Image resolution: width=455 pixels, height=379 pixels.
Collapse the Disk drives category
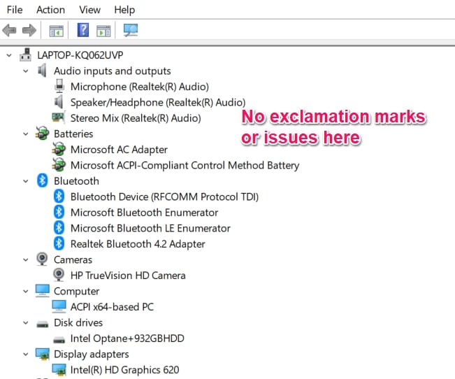(26, 322)
